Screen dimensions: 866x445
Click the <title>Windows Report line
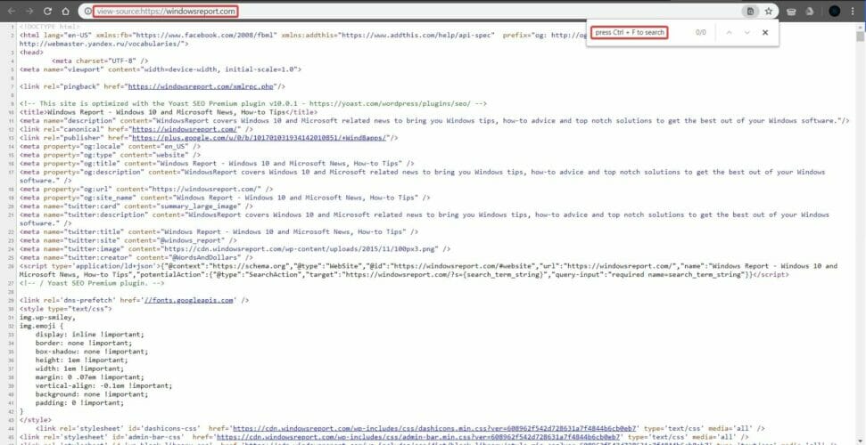pyautogui.click(x=169, y=112)
